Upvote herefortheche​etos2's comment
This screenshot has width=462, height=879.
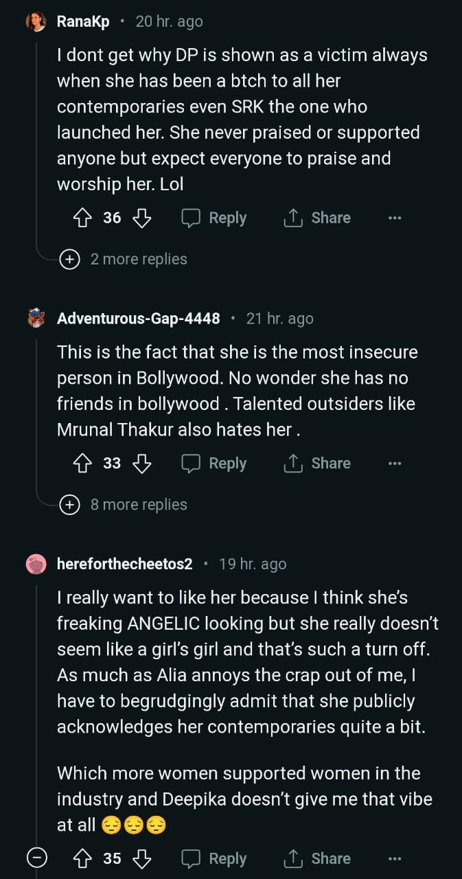82,859
